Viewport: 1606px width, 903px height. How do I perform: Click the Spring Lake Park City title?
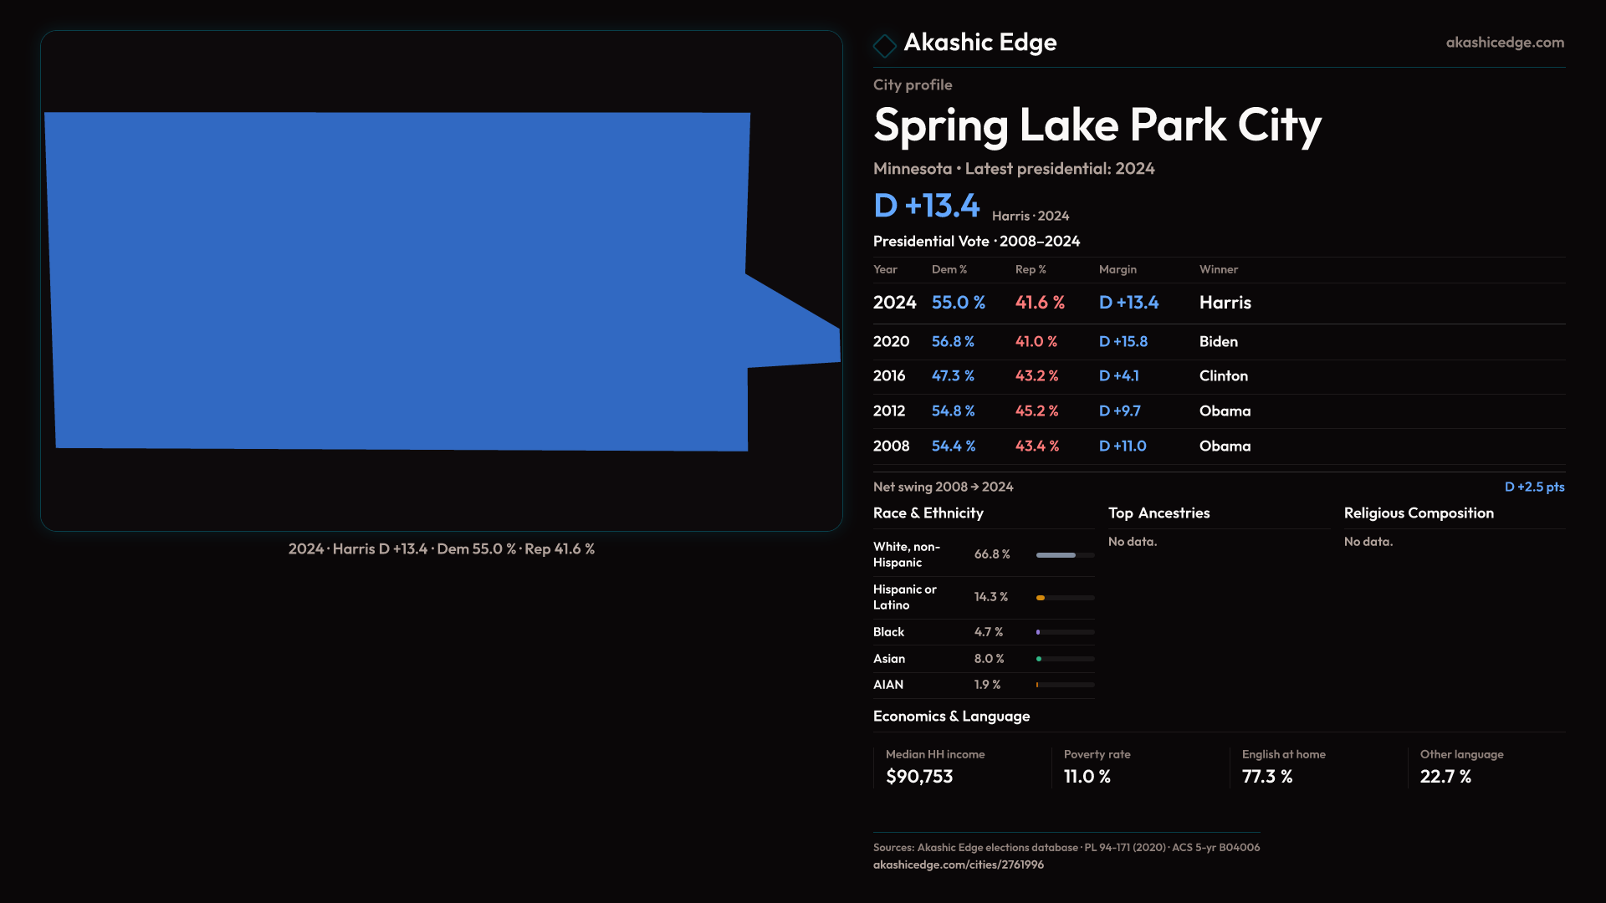click(1097, 125)
